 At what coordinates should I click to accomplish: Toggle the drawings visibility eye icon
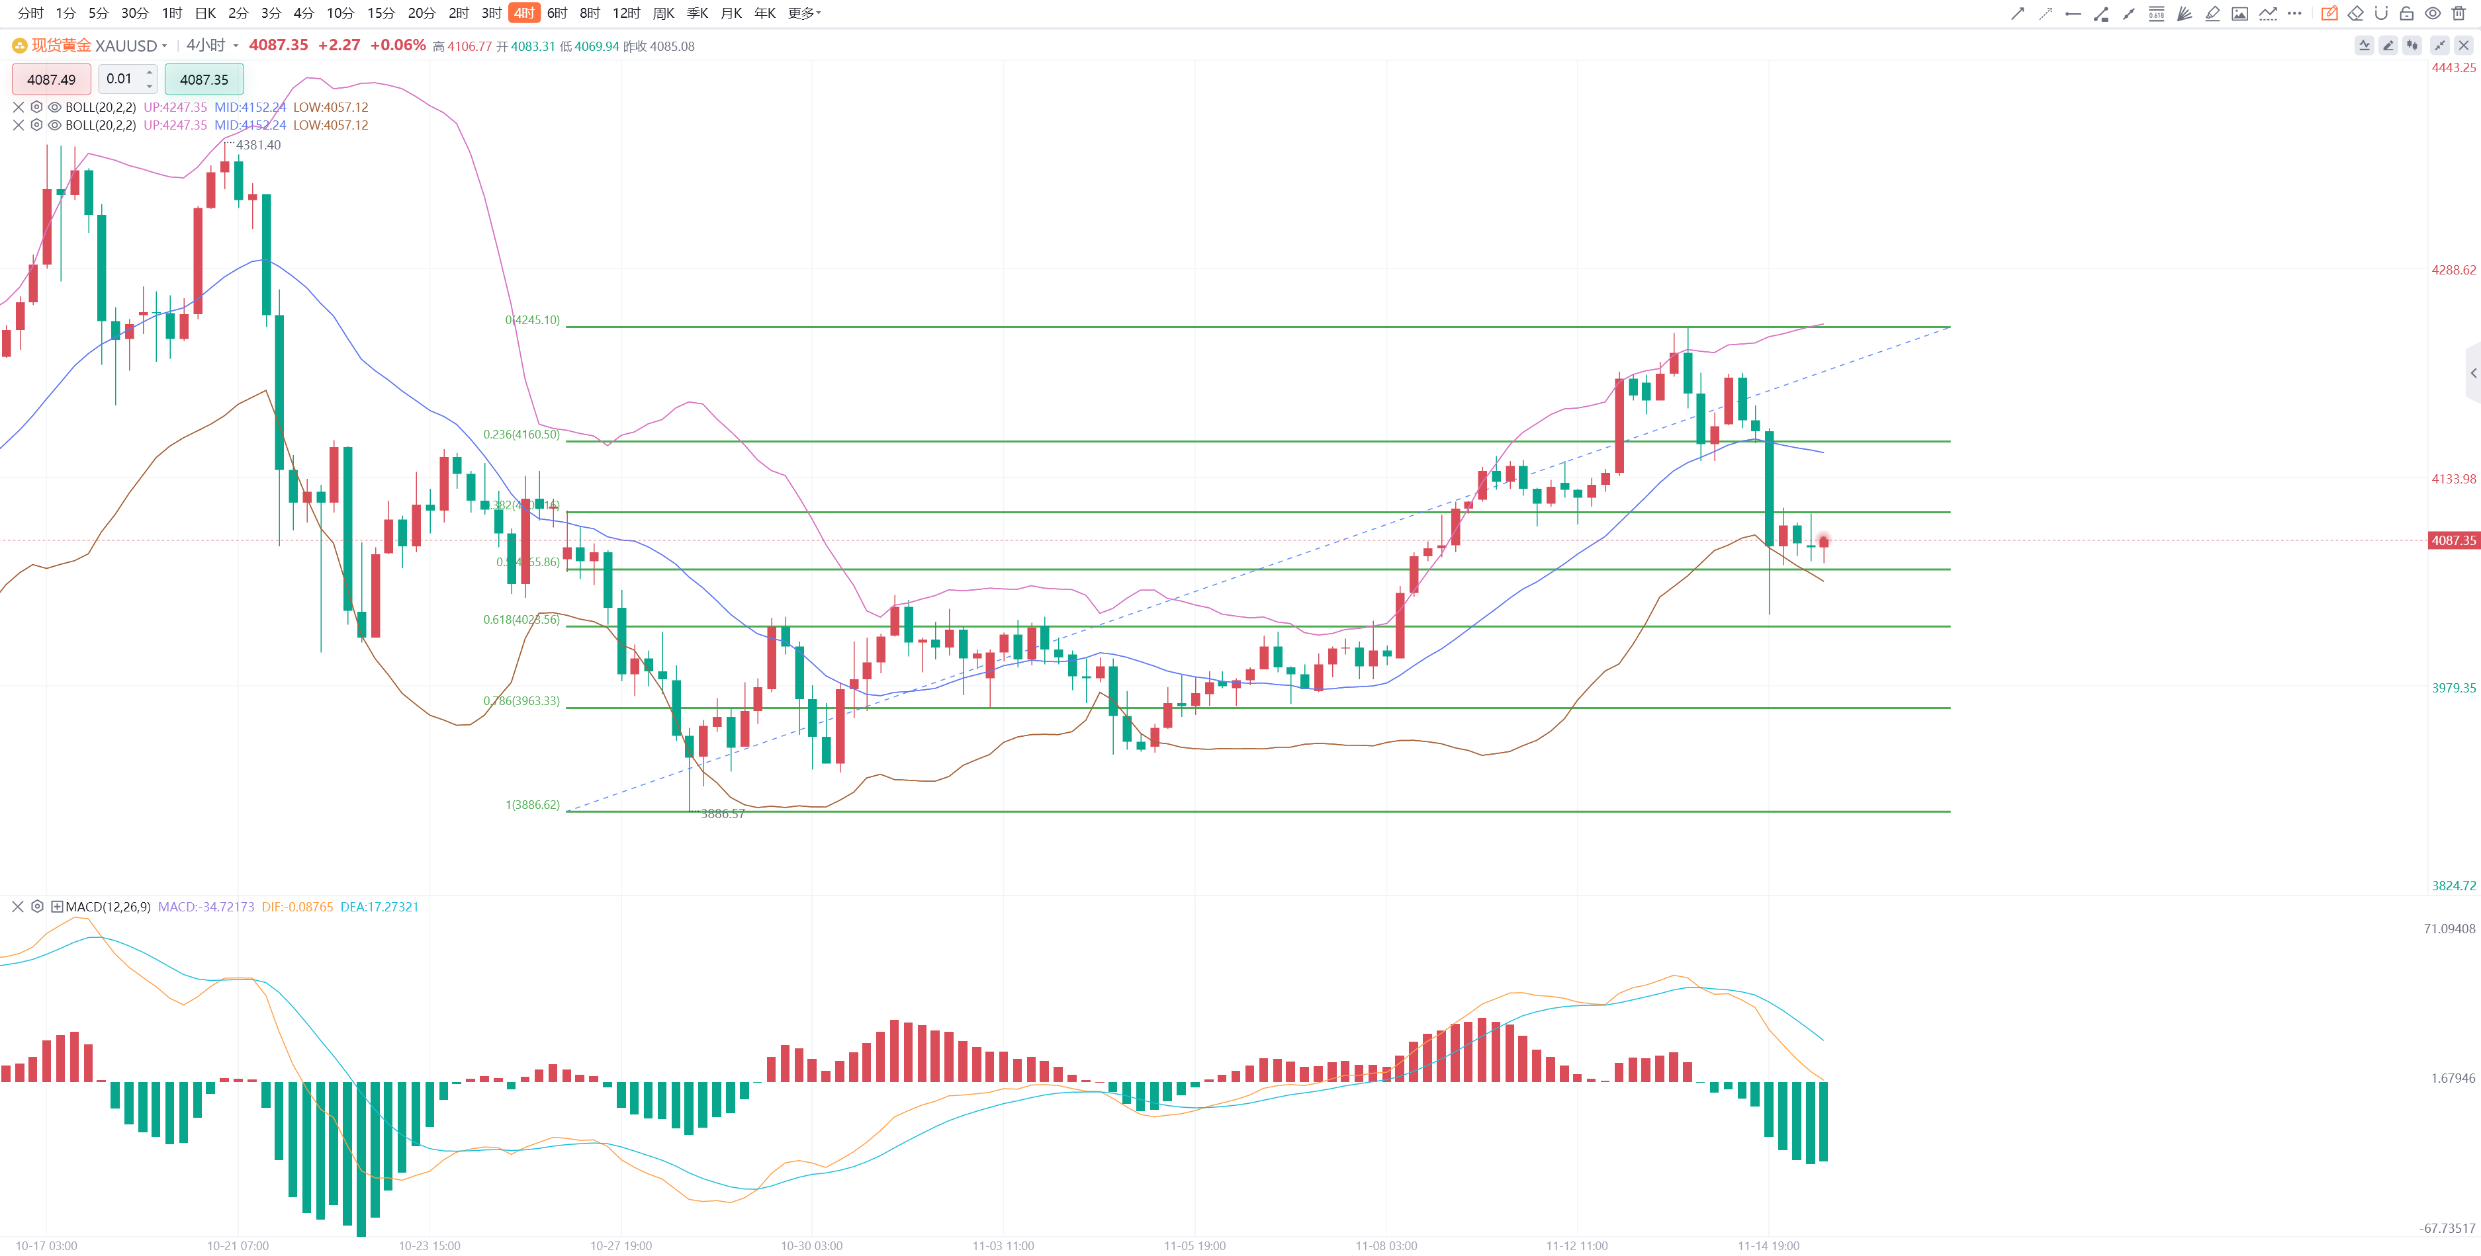point(2432,13)
